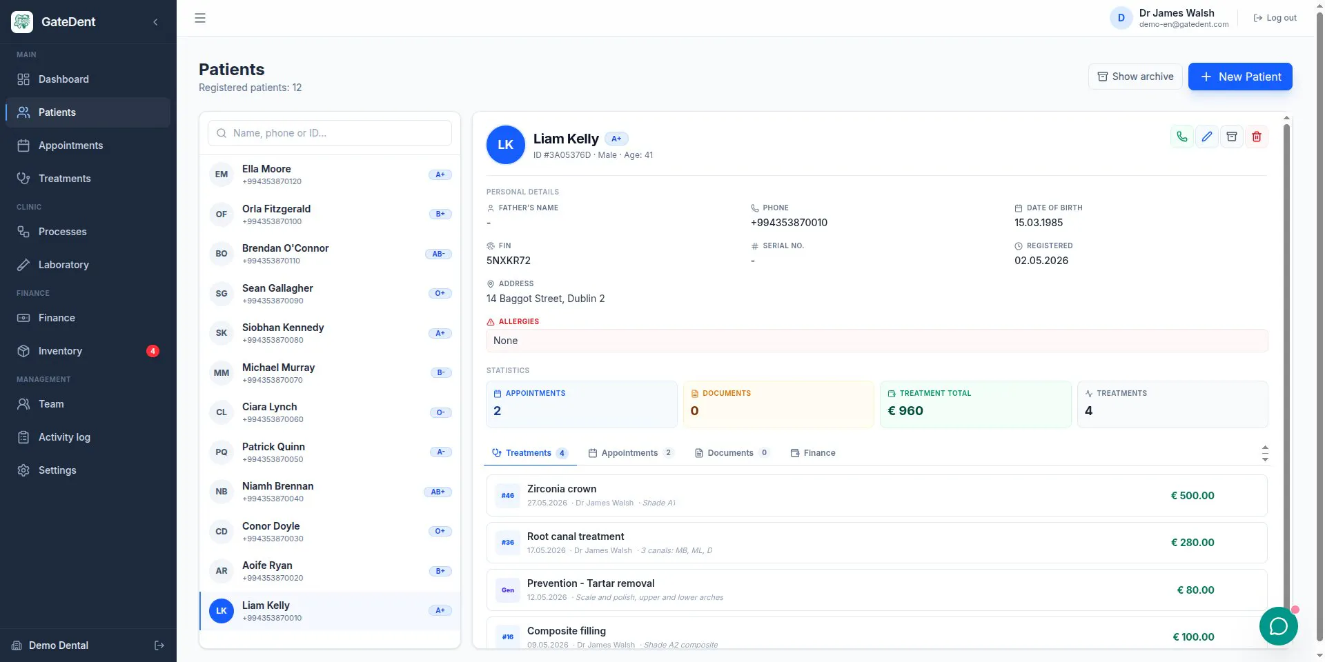Open the Zirconia crown treatment row

(x=876, y=495)
